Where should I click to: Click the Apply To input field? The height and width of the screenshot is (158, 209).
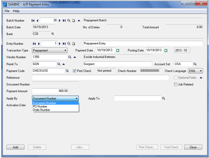click(138, 98)
